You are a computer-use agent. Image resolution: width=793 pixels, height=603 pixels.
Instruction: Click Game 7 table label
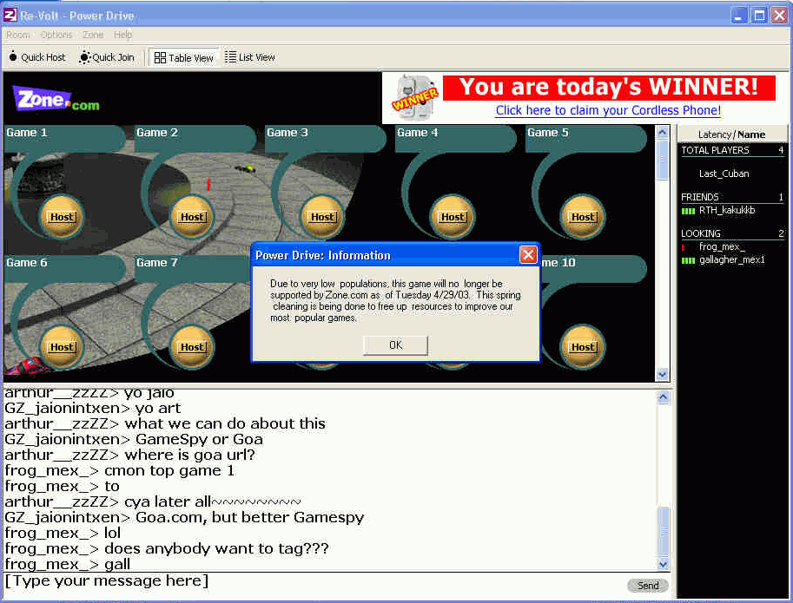pos(157,263)
